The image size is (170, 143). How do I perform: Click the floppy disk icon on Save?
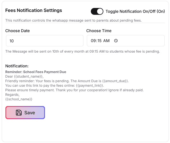[x=19, y=113]
